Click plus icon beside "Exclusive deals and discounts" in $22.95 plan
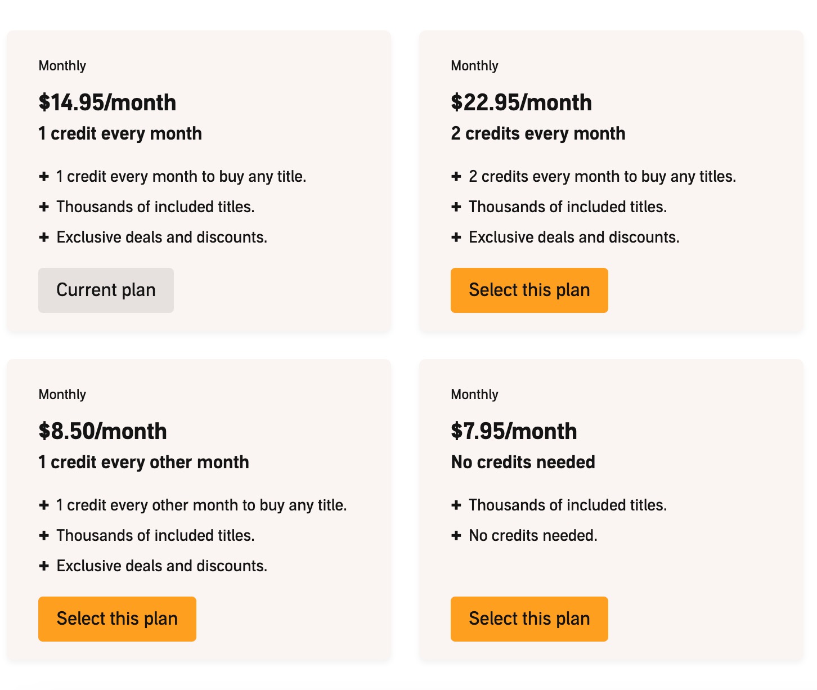 click(x=456, y=238)
